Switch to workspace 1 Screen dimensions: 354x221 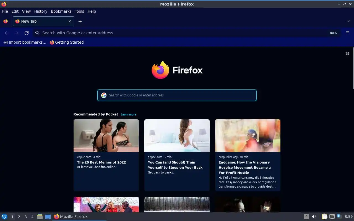click(x=12, y=217)
